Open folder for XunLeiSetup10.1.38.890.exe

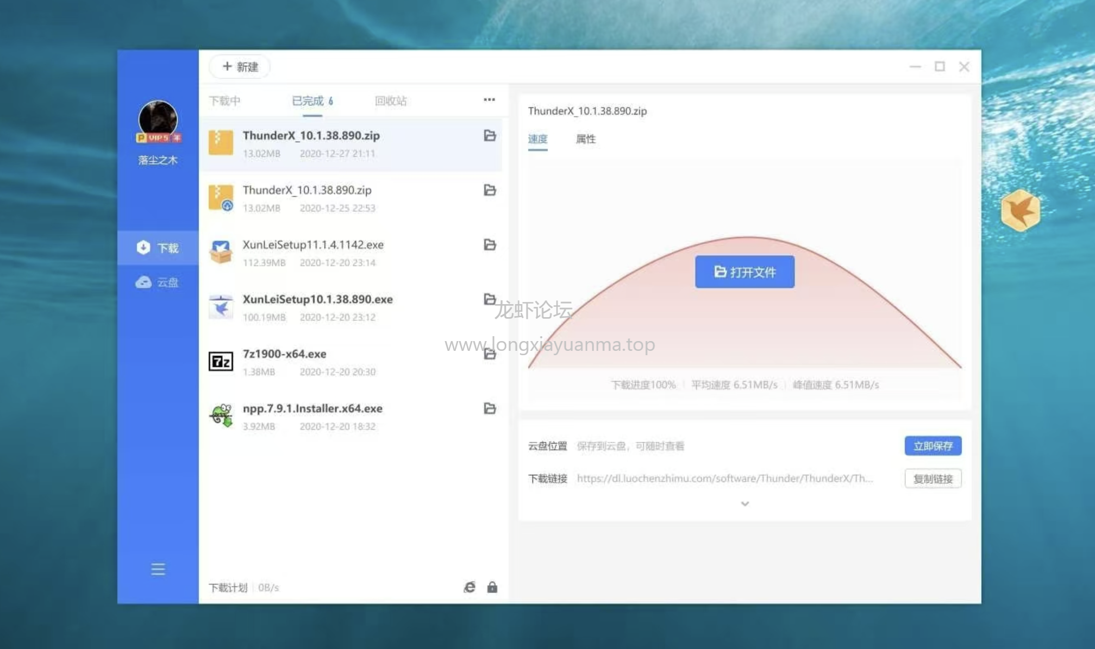[490, 299]
